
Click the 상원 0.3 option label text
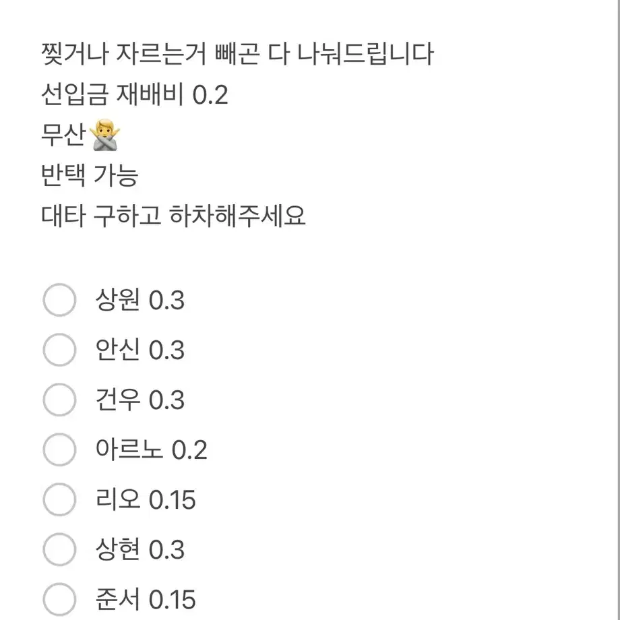pos(140,301)
